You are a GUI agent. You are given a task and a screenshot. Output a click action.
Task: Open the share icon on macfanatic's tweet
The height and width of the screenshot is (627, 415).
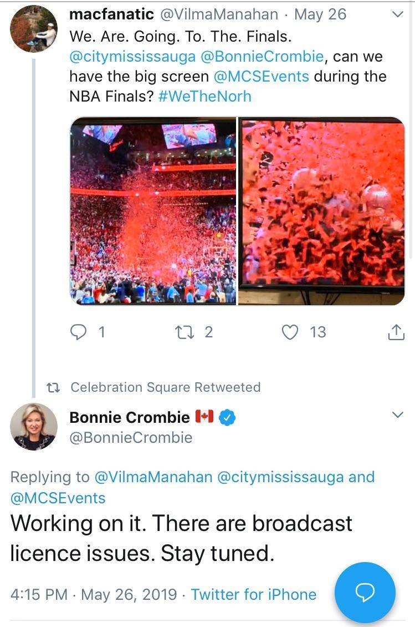click(396, 331)
